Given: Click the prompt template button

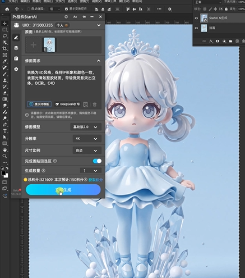Looking at the screenshot, I should coord(39,104).
